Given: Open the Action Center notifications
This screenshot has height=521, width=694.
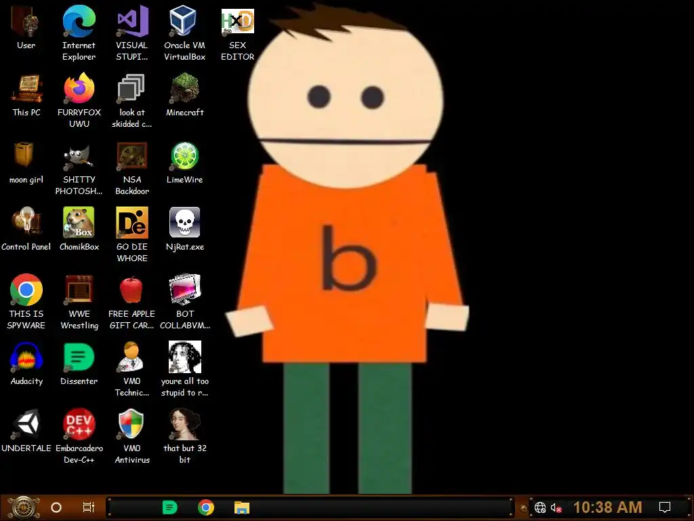Looking at the screenshot, I should pos(665,507).
